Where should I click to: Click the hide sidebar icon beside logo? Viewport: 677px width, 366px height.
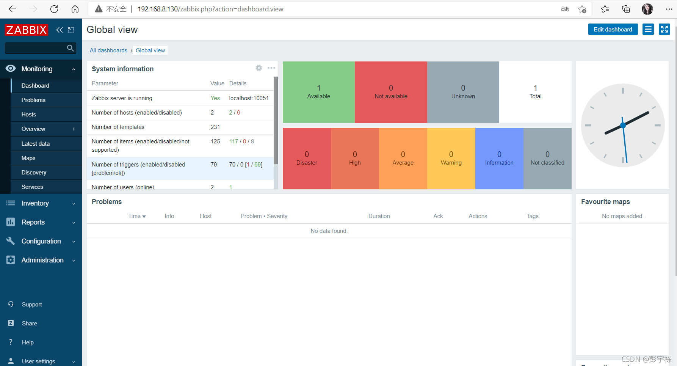[71, 30]
